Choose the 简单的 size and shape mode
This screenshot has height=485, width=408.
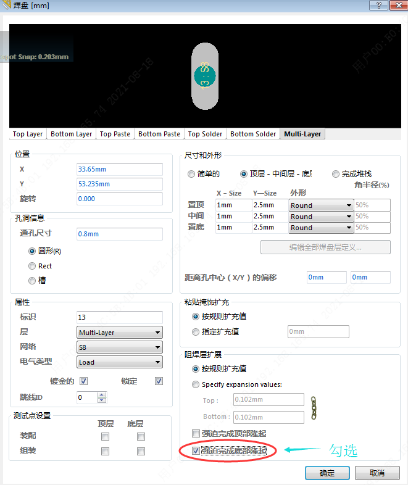[x=191, y=175]
